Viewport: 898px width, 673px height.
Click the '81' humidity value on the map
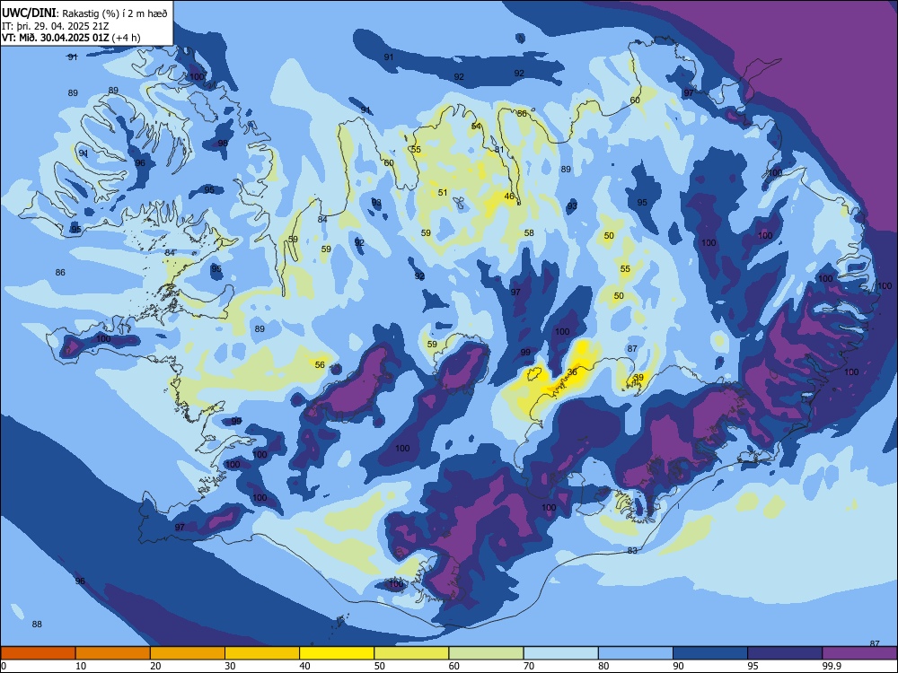tap(499, 150)
